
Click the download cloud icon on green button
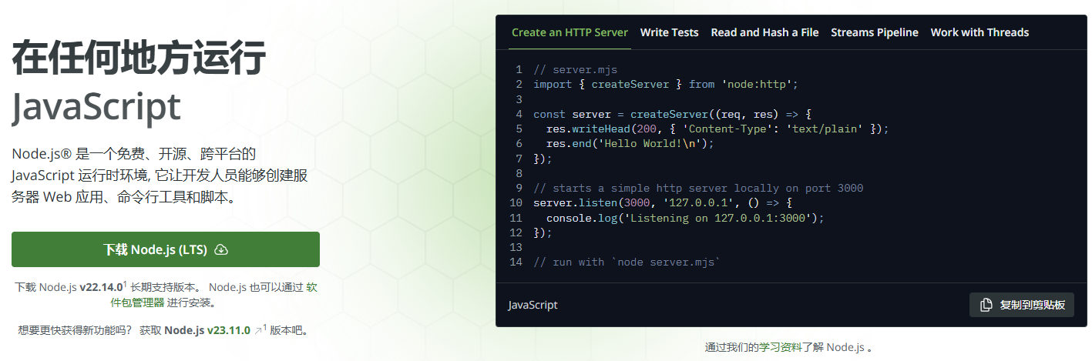(x=221, y=249)
